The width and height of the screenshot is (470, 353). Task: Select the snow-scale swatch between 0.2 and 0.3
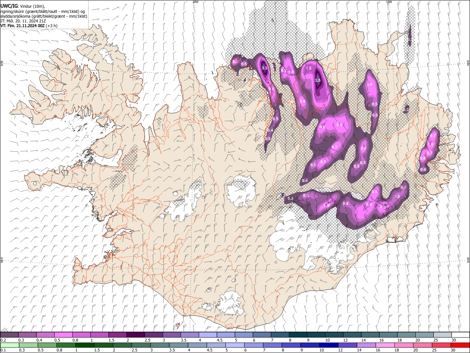click(x=9, y=335)
